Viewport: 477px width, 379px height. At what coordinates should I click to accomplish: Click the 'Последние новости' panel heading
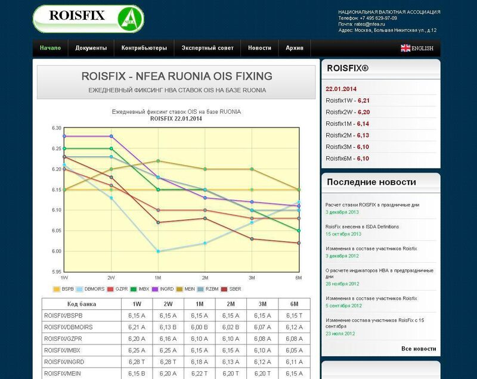371,182
